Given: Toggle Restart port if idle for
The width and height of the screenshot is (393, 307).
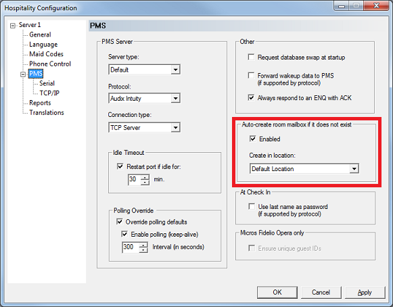Looking at the screenshot, I should pyautogui.click(x=120, y=166).
